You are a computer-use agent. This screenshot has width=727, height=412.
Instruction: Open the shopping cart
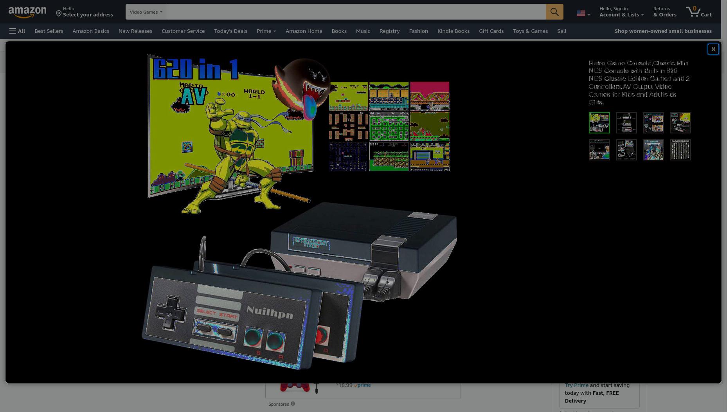point(699,12)
